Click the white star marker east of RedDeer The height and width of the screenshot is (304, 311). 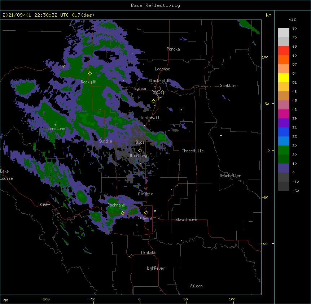pyautogui.click(x=181, y=109)
